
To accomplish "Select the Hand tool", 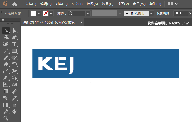I will pyautogui.click(x=14, y=112).
